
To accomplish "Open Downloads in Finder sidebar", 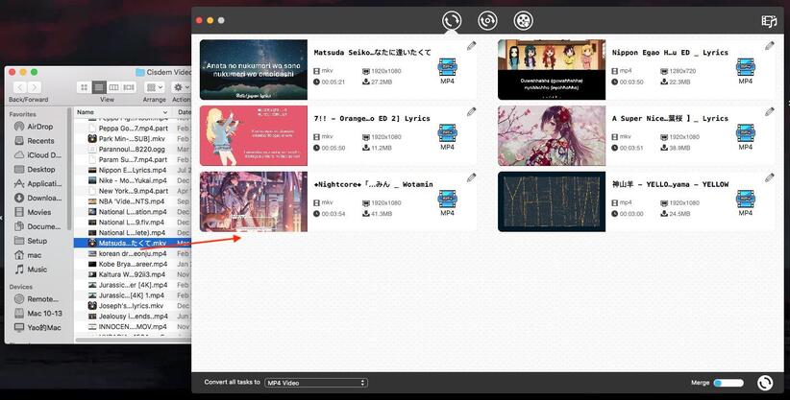I will tap(39, 198).
